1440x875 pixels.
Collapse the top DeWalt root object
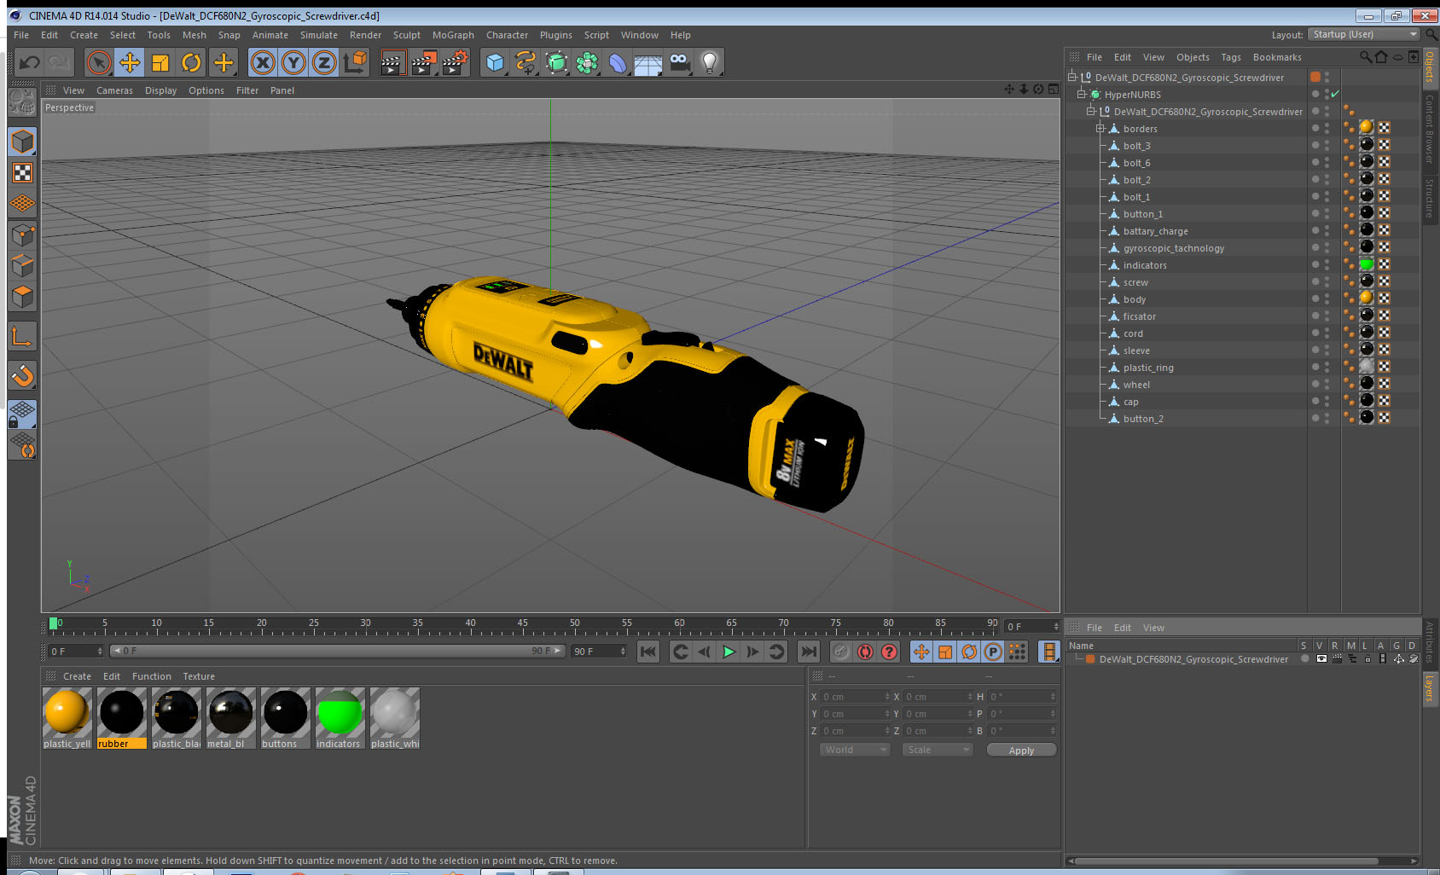1072,77
